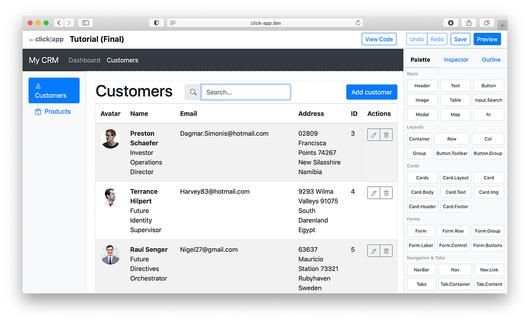Open the Preview button

click(x=487, y=39)
